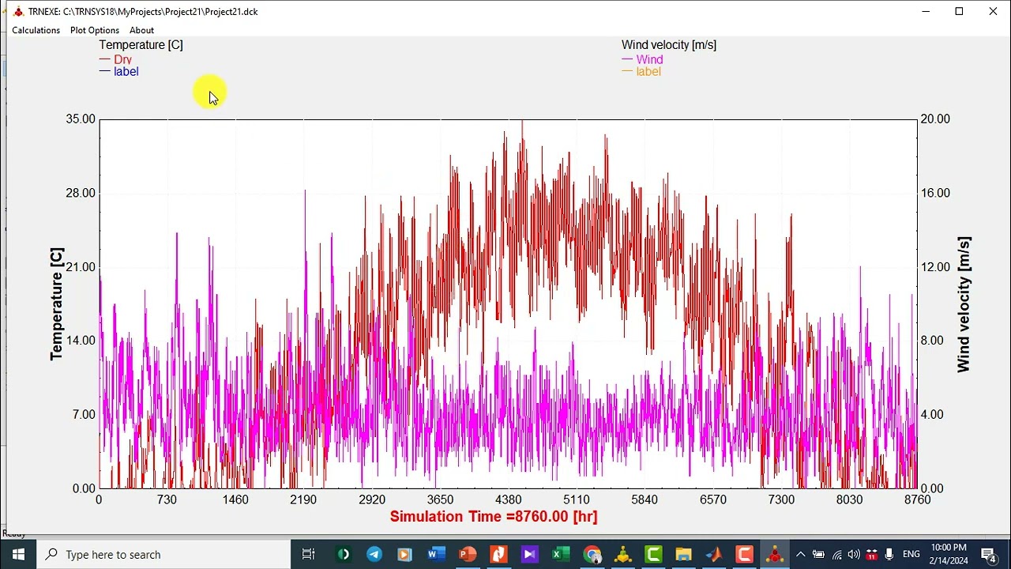
Task: Open MATLAB from the taskbar
Action: click(714, 554)
